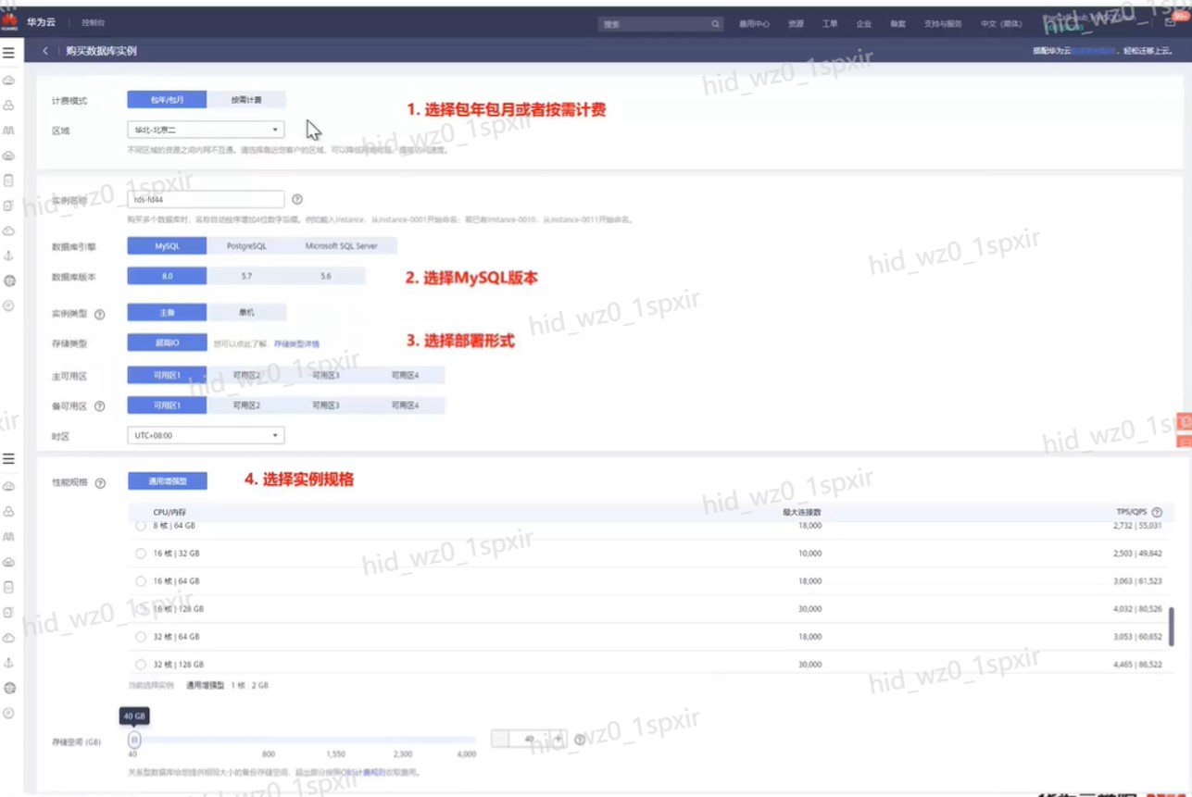Choose PostgreSQL as the database engine

tap(246, 246)
